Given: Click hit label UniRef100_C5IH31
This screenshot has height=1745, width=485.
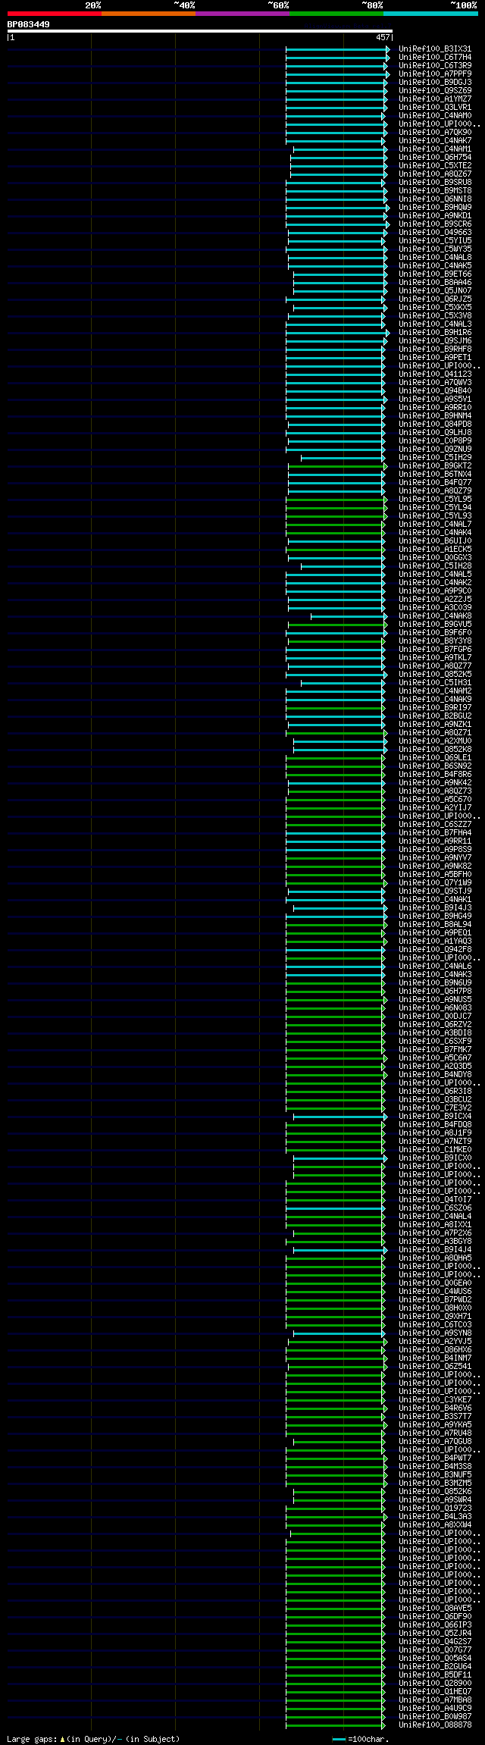Looking at the screenshot, I should (x=435, y=683).
